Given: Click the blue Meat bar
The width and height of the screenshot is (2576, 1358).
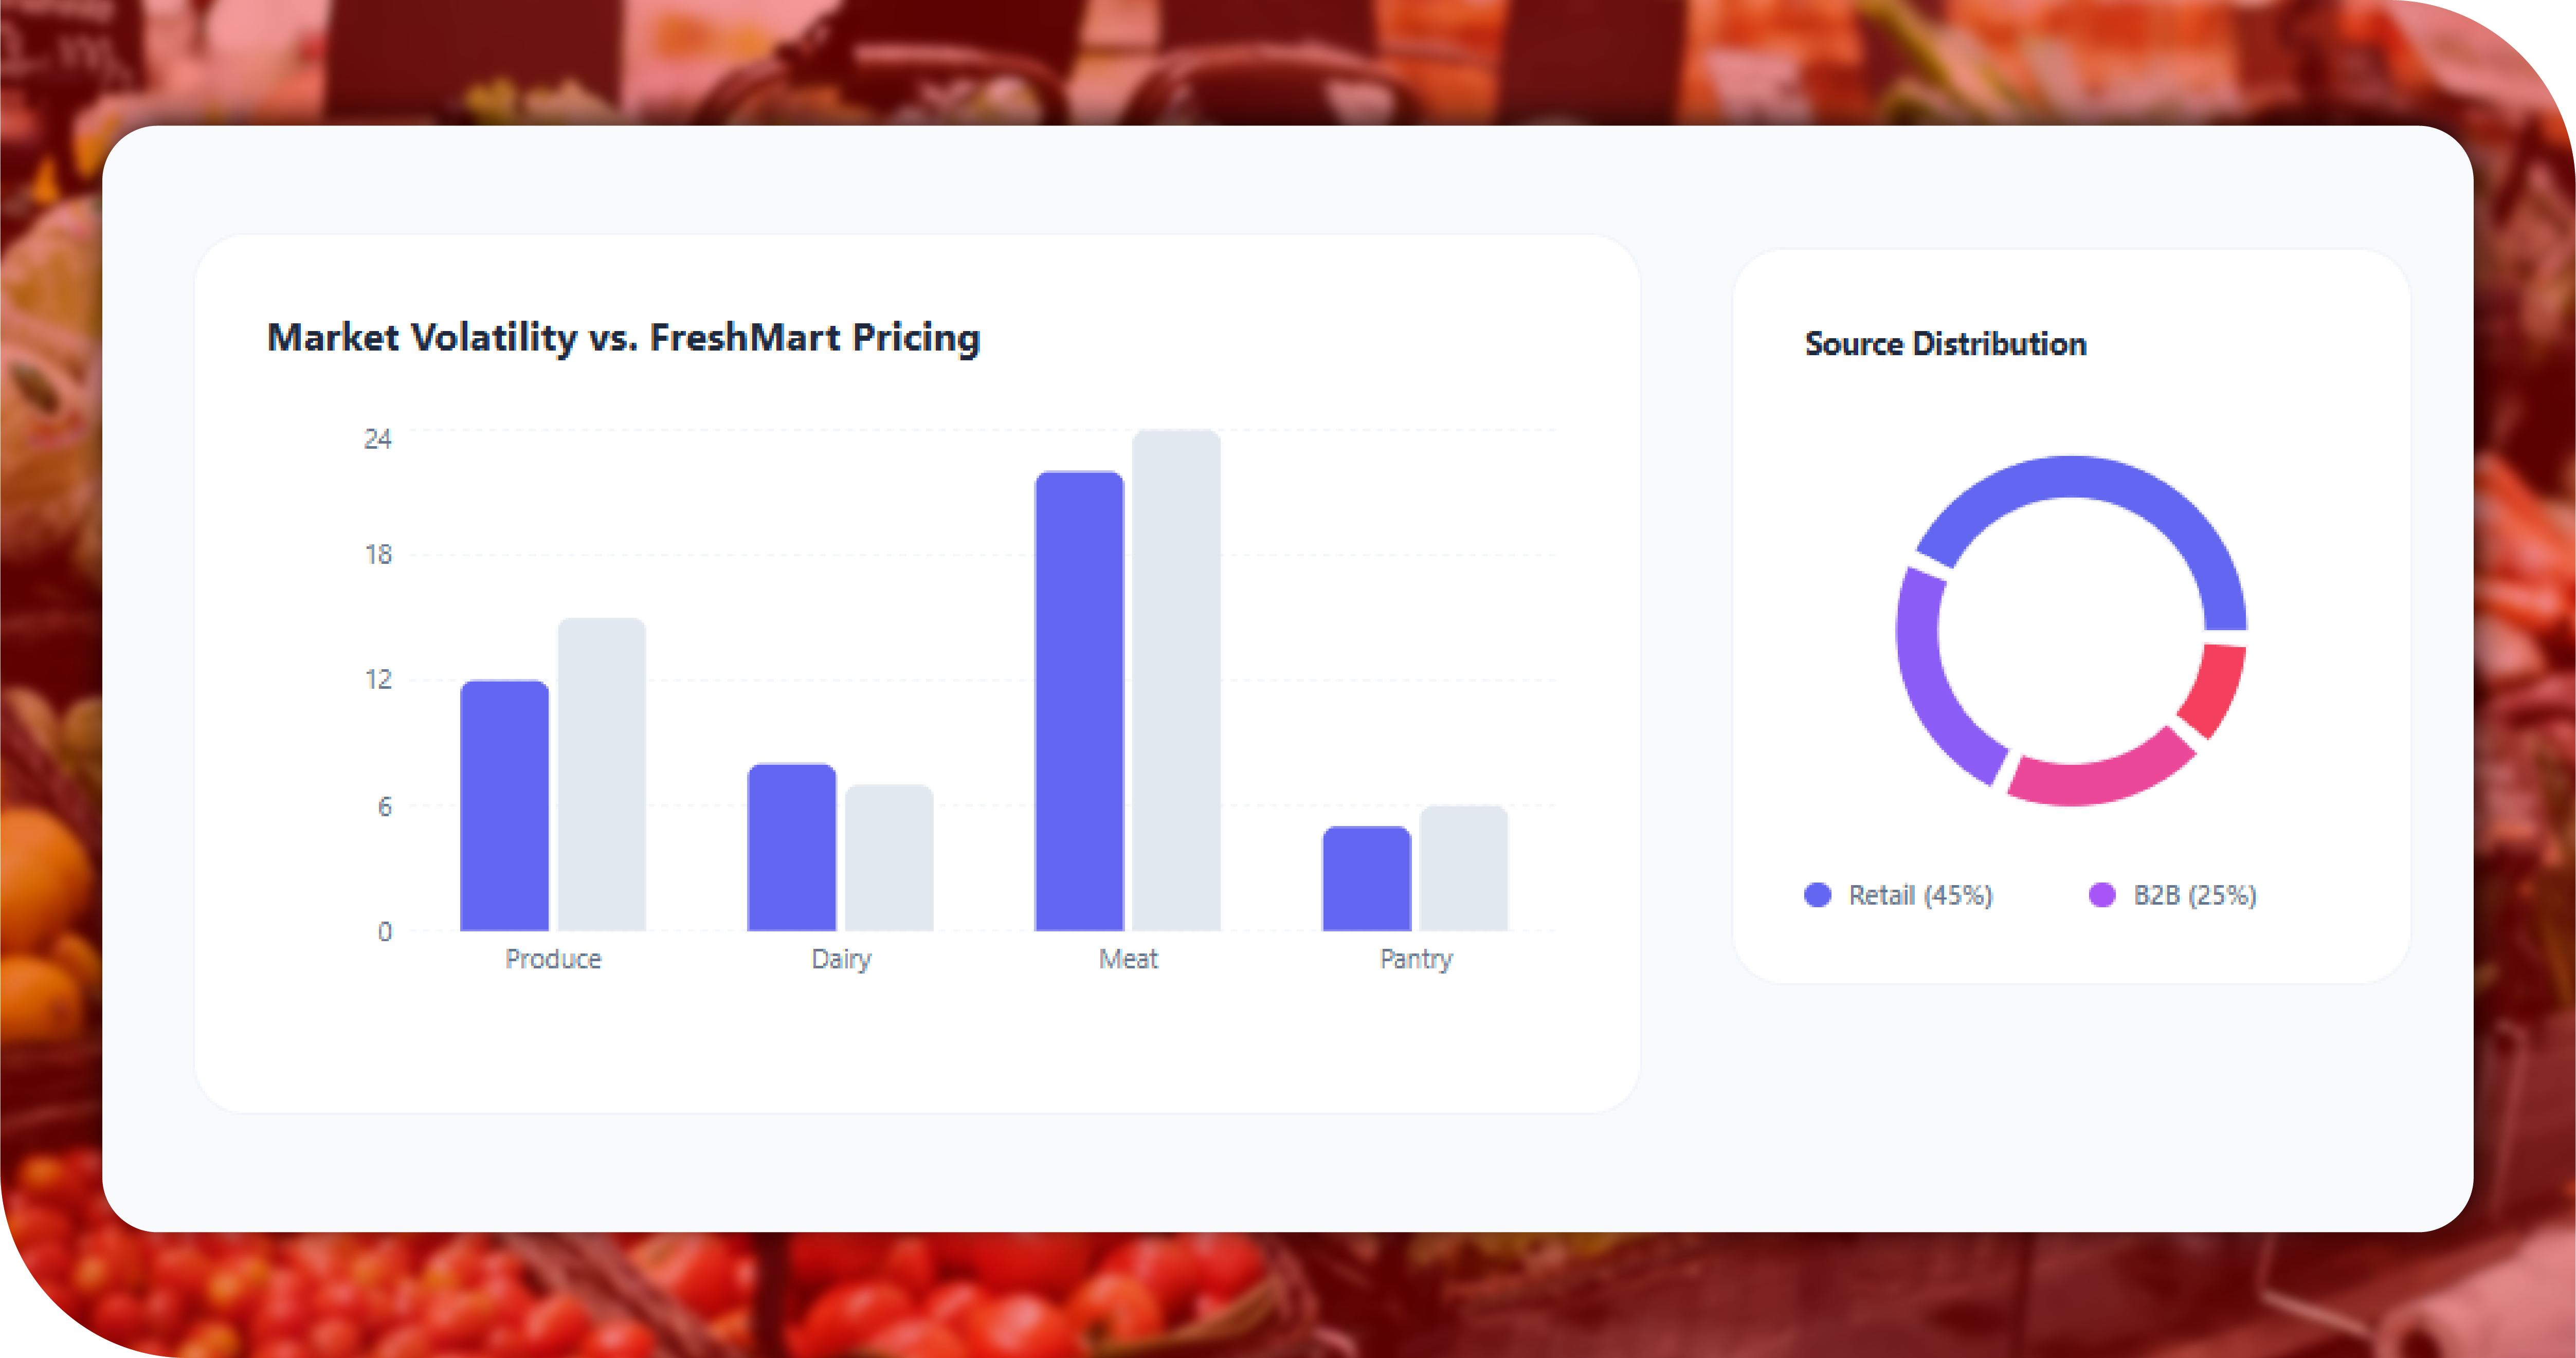Looking at the screenshot, I should (1079, 700).
